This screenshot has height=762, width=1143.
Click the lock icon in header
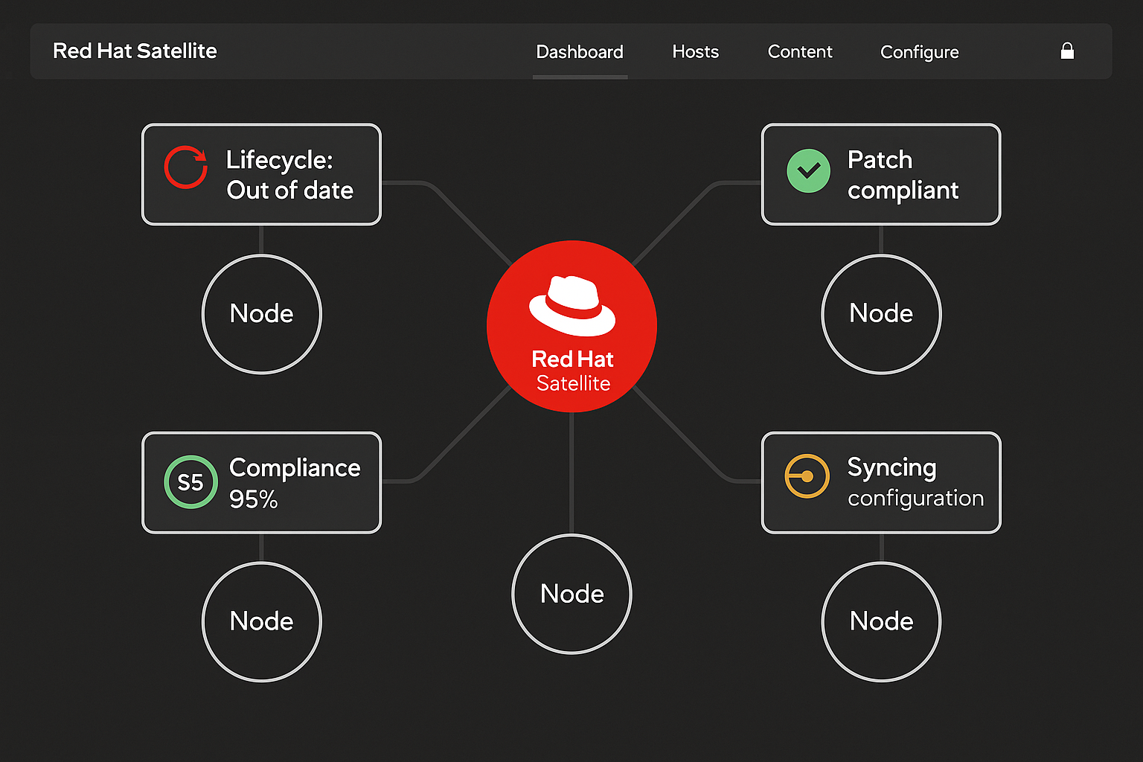pyautogui.click(x=1067, y=51)
